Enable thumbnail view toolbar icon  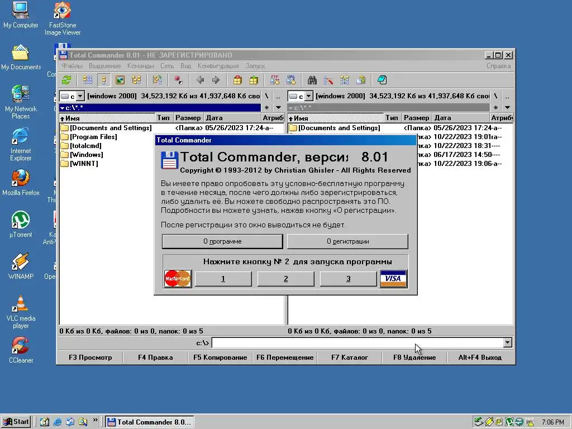[x=120, y=80]
